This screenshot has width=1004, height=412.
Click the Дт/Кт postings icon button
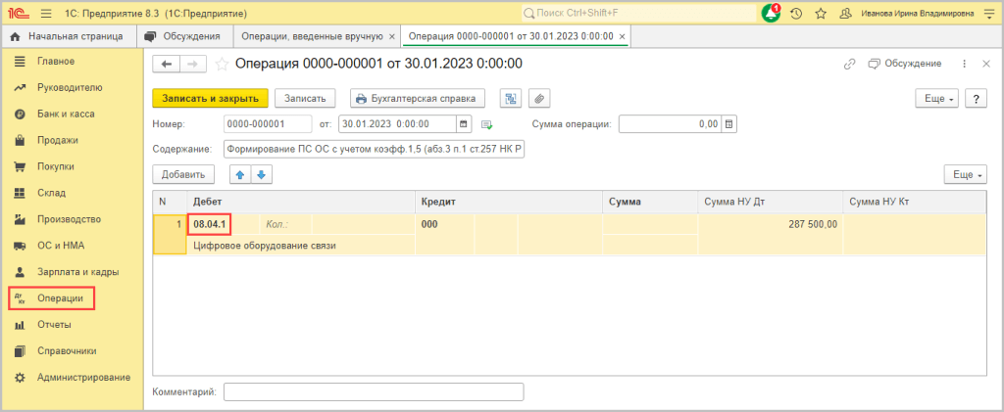point(510,99)
